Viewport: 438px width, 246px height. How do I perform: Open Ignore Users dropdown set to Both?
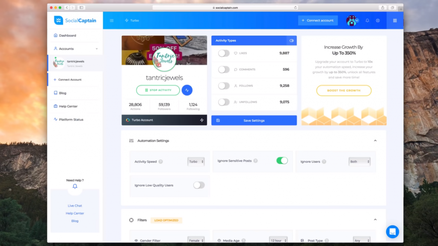[x=359, y=162]
